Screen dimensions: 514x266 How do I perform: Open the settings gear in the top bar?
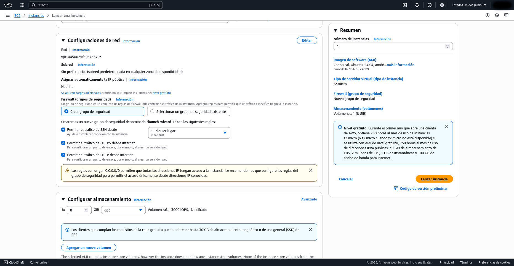click(442, 5)
